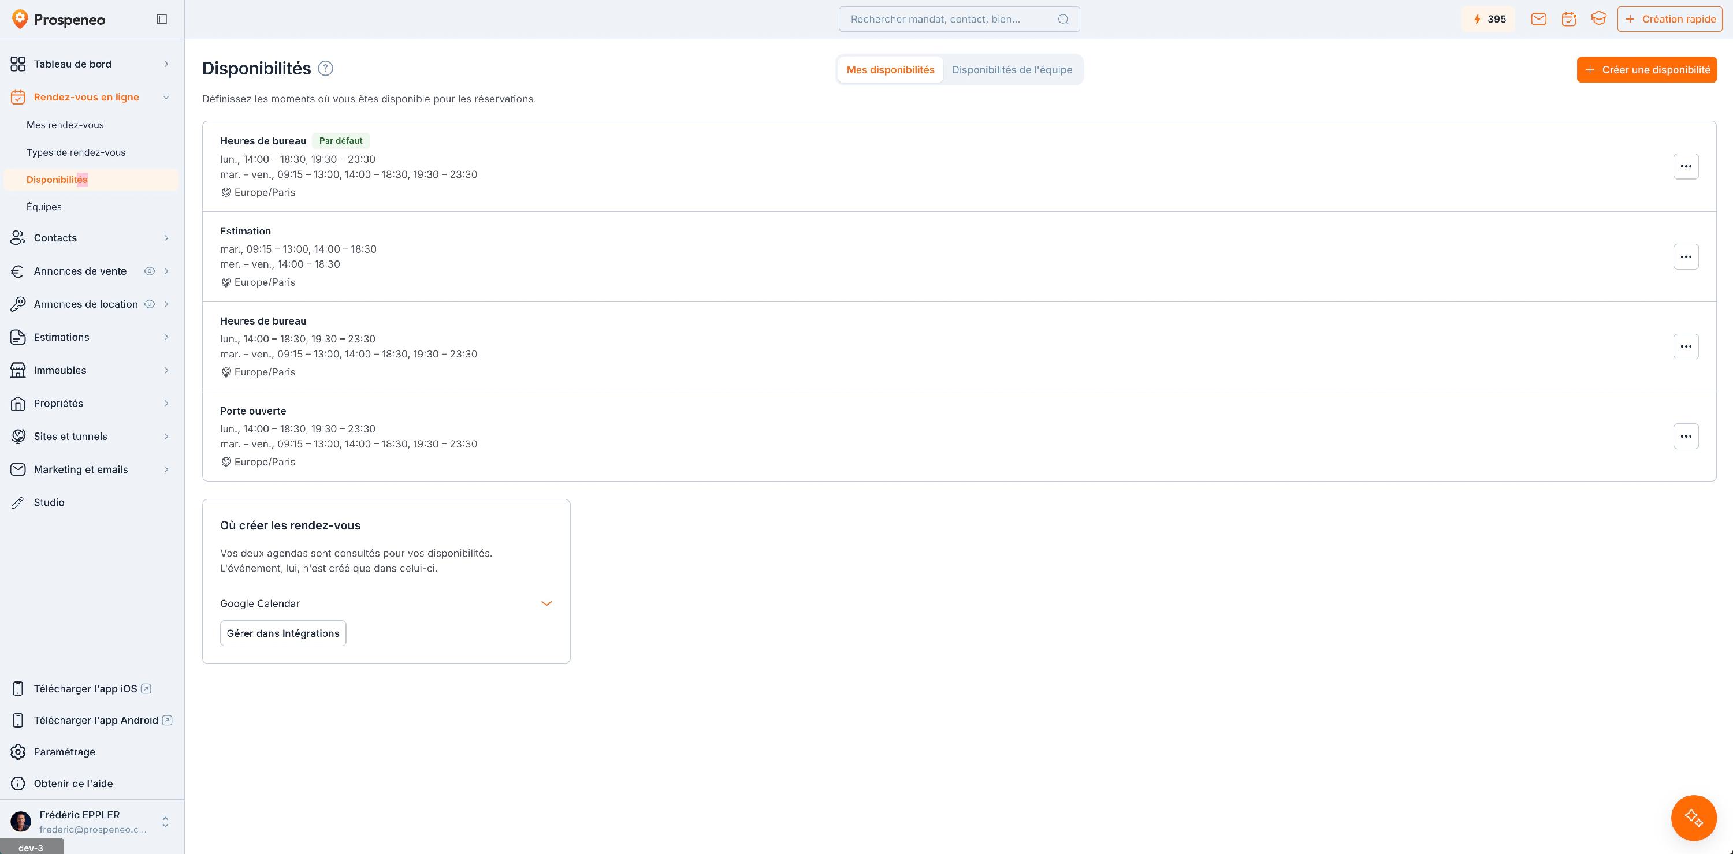Toggle eye icon on Annonces de vente
1733x854 pixels.
(x=150, y=271)
